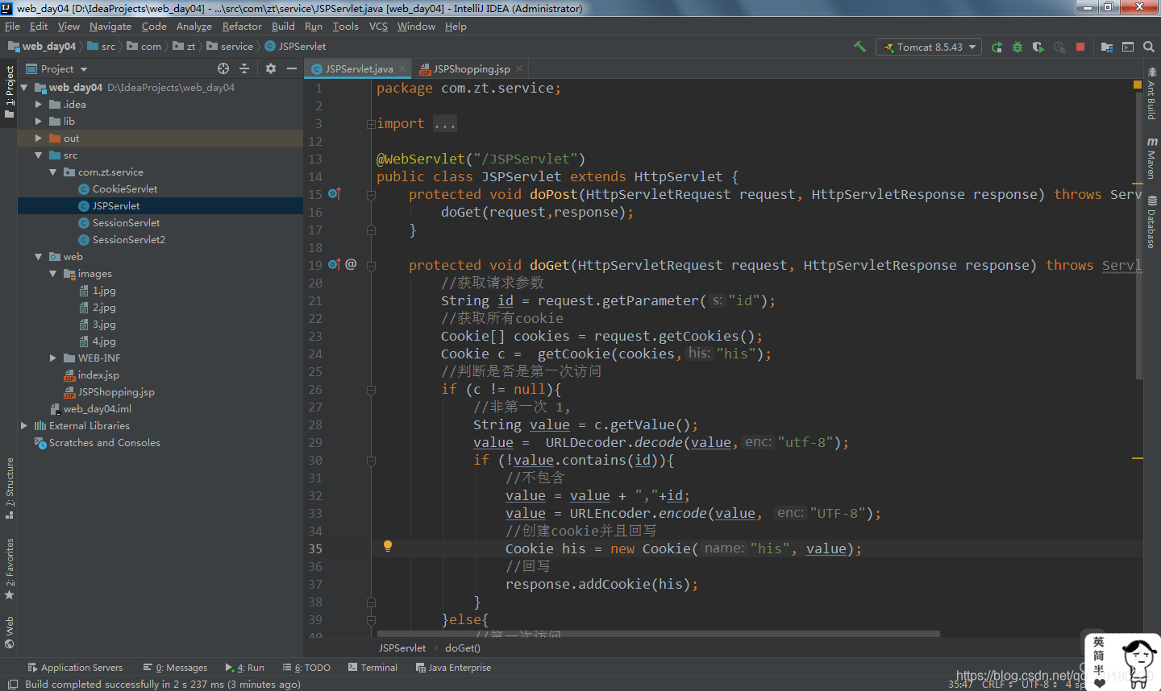Click the override marker icon on line 15
1161x691 pixels.
click(335, 193)
